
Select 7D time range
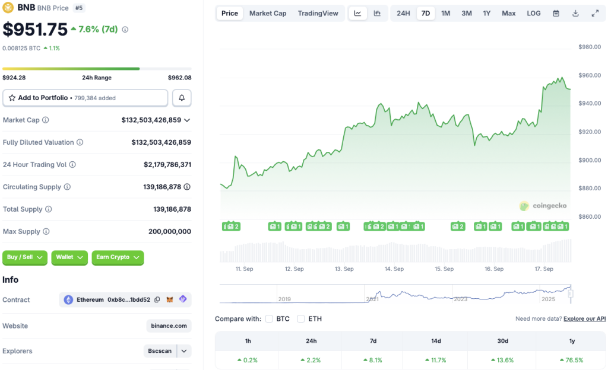(426, 13)
